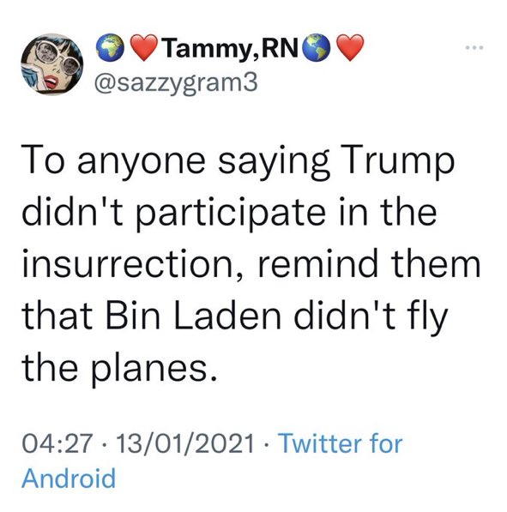This screenshot has height=512, width=507.
Task: Open Tammy's pop-art profile picture
Action: (x=52, y=64)
